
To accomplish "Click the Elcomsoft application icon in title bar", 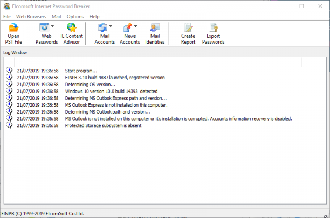I will point(6,6).
